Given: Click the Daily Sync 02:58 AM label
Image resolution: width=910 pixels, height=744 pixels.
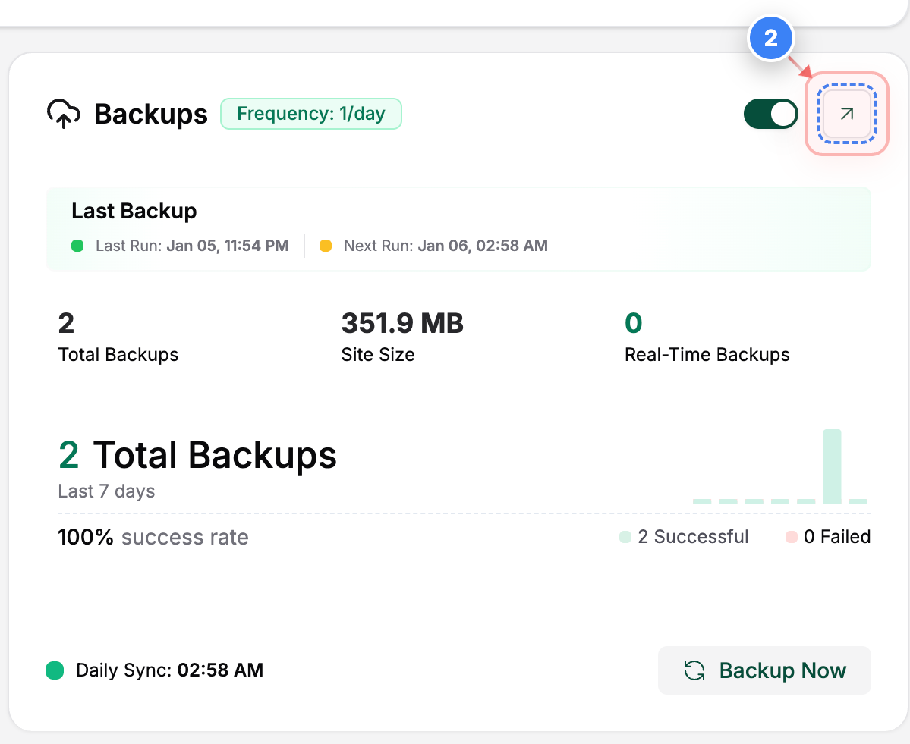Looking at the screenshot, I should (169, 670).
